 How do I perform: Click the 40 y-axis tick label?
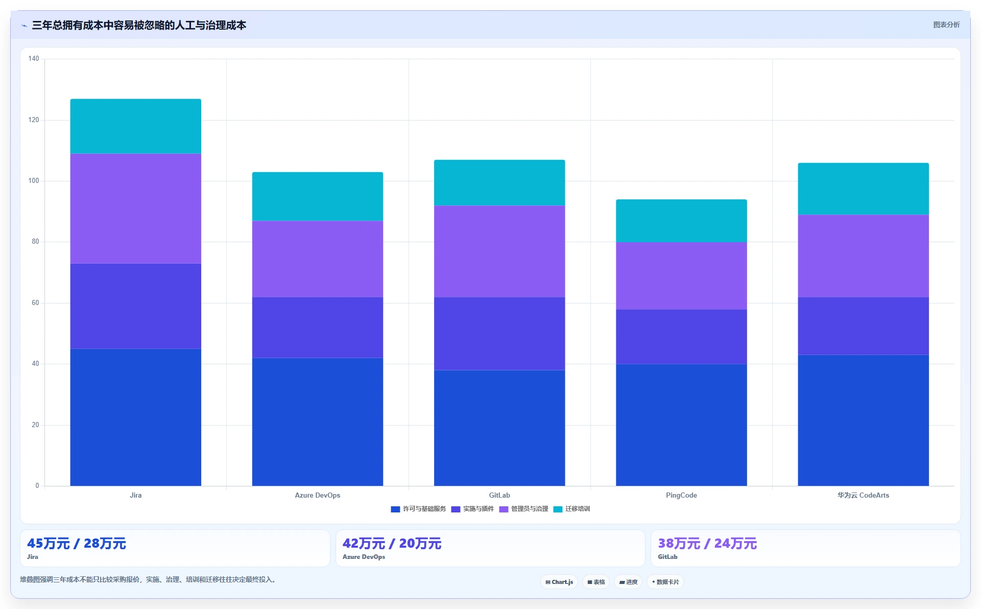35,364
